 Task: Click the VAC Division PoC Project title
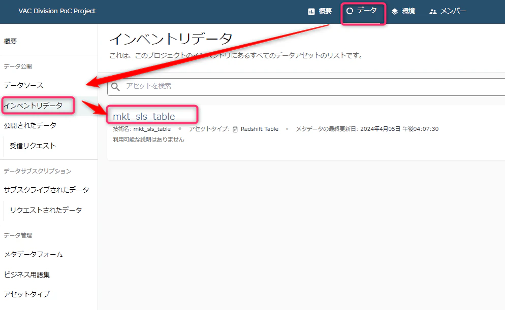[57, 11]
